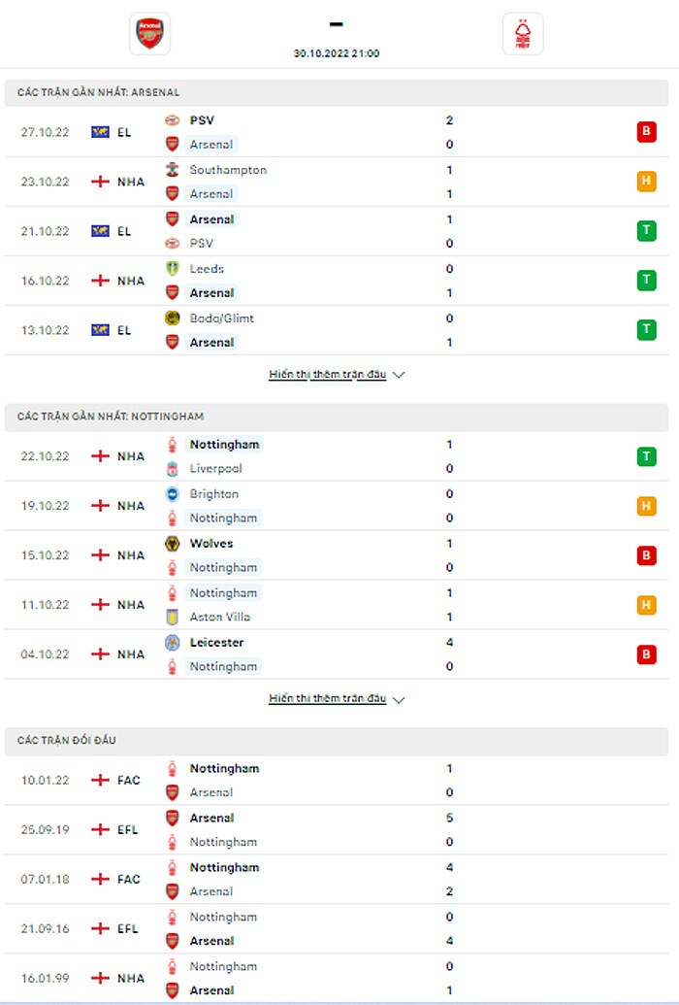679x1005 pixels.
Task: Click the Bodo/Glimt team crest icon
Action: click(x=173, y=318)
